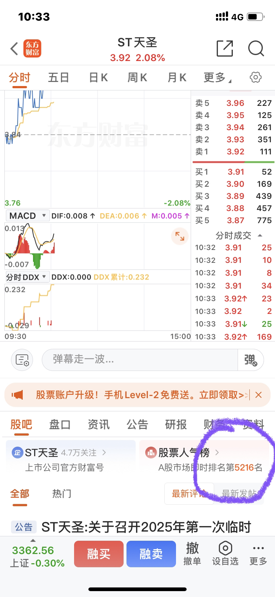The width and height of the screenshot is (275, 597).
Task: Toggle the 弹 danmaku button
Action: [x=251, y=360]
